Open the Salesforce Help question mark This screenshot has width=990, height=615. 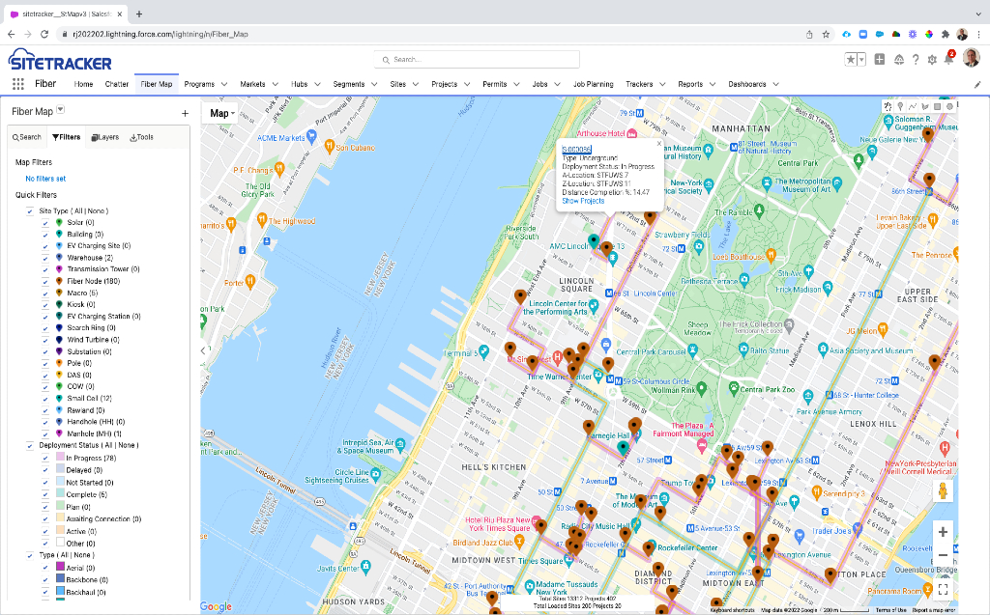click(916, 59)
